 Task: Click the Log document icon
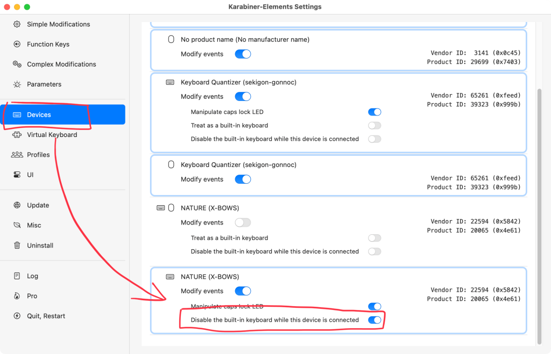pos(17,276)
